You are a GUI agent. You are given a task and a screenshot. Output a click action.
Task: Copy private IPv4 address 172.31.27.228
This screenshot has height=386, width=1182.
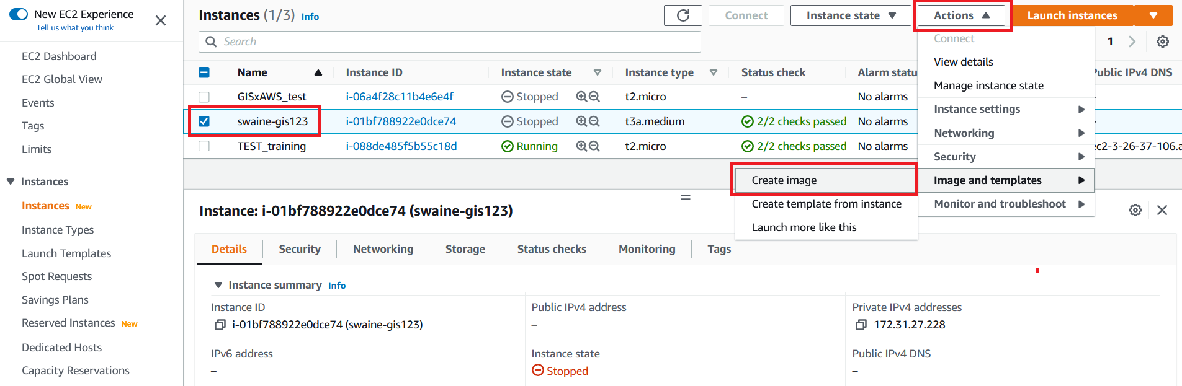coord(861,325)
